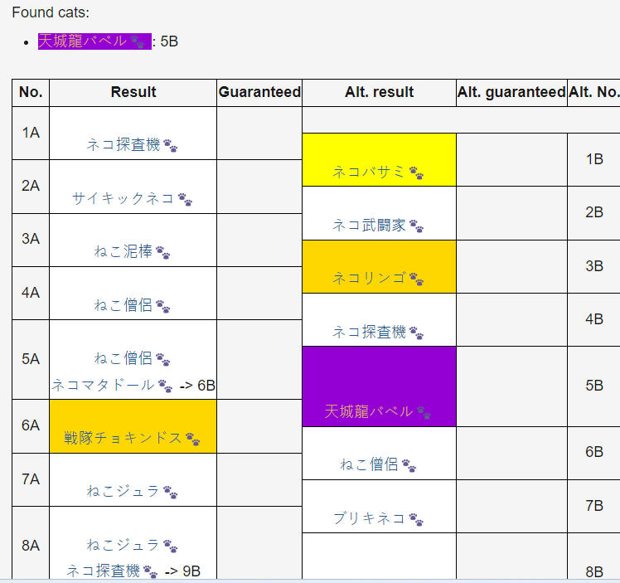Open ネコマタドール link in row 5A
Screen dimensions: 620x583
click(x=104, y=385)
